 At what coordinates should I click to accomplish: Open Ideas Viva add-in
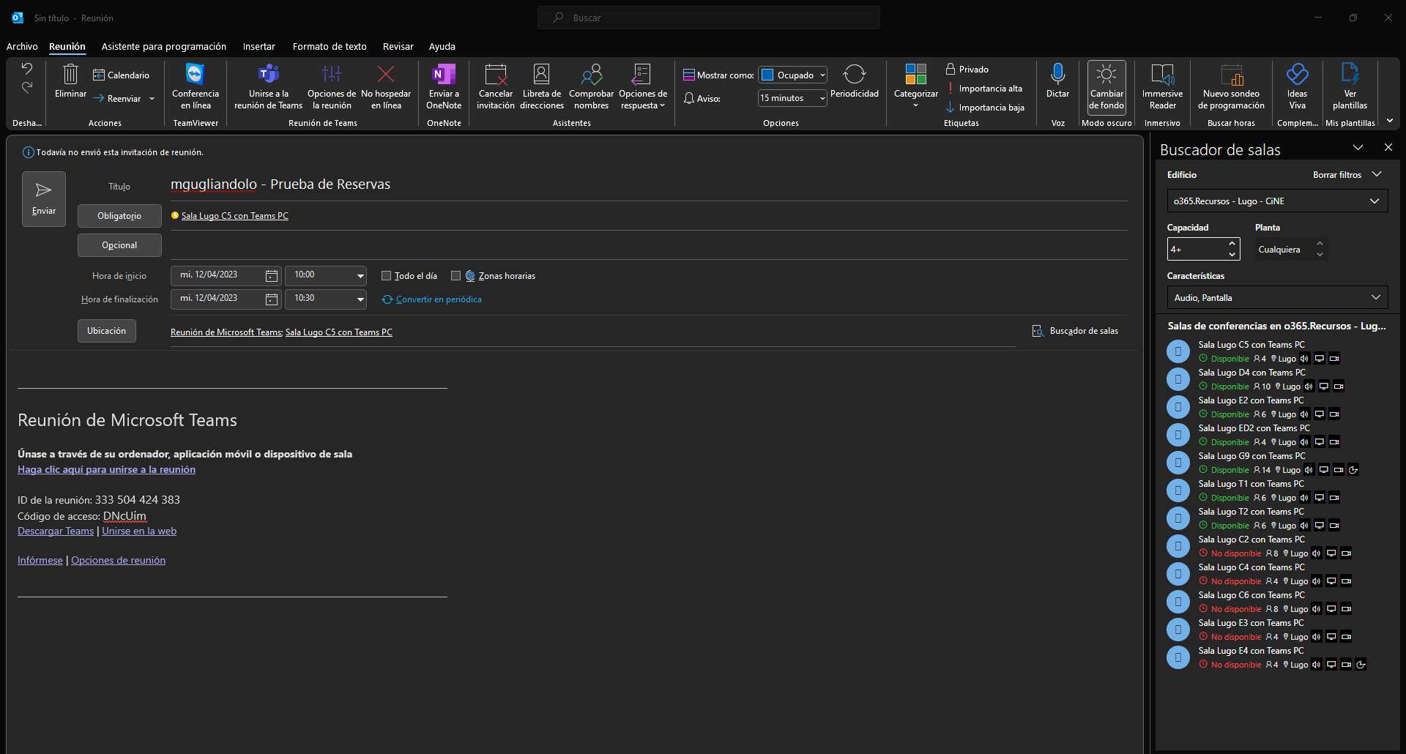click(1297, 86)
